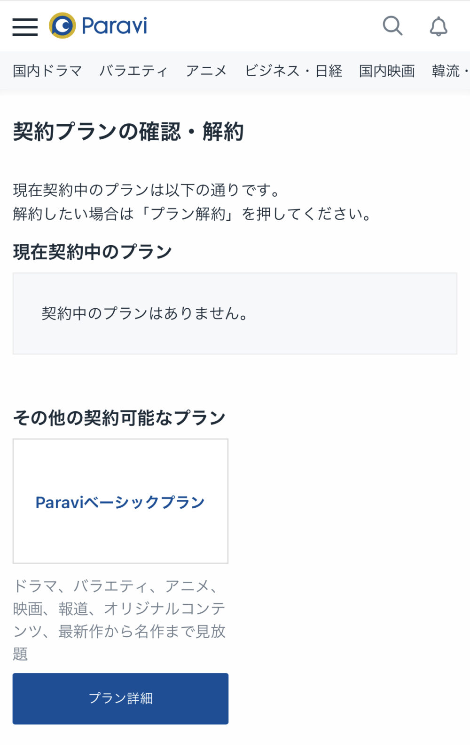Open search with the magnifier icon
Screen dimensions: 470x745
pos(392,26)
